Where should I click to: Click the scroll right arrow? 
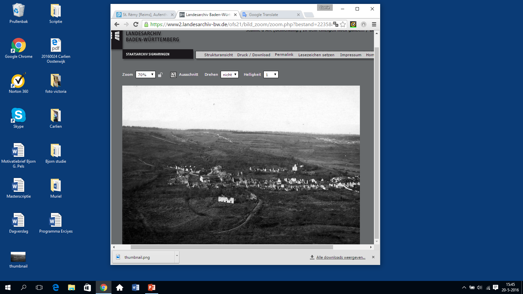tap(371, 247)
